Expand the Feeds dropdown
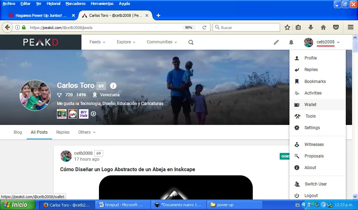 click(97, 42)
